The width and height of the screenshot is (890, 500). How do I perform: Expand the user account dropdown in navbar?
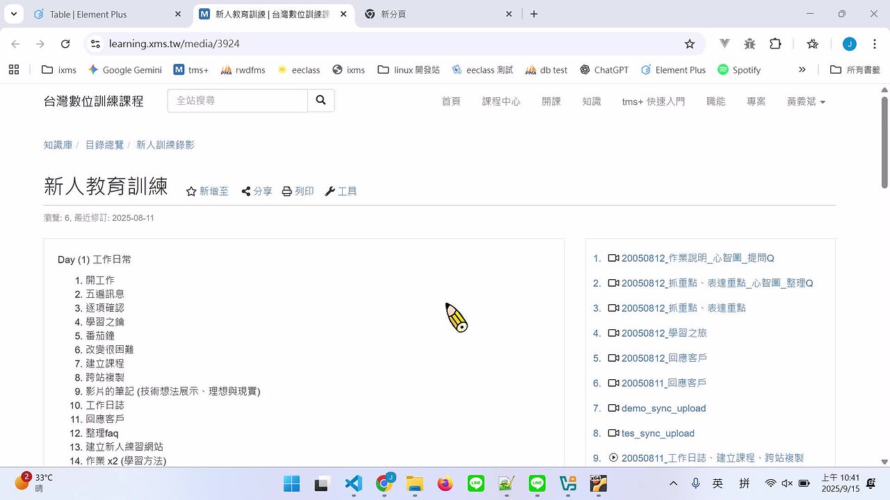tap(806, 101)
